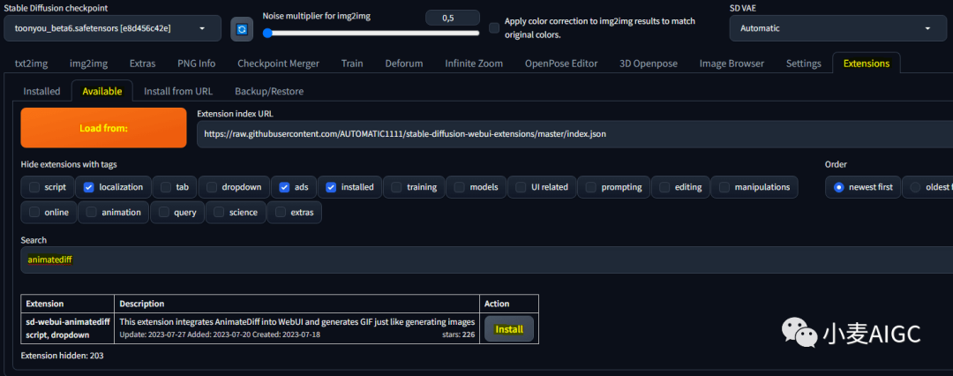Install the sd-webui-animatediff extension
The width and height of the screenshot is (953, 376).
[509, 329]
